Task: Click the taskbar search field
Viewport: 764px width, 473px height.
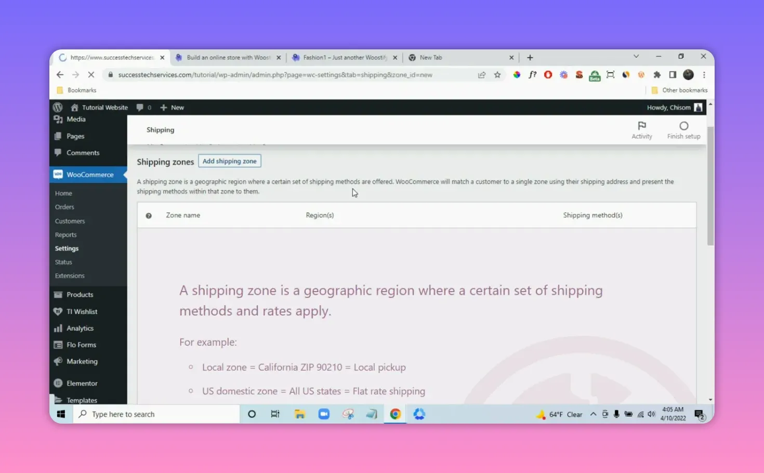Action: [x=156, y=414]
